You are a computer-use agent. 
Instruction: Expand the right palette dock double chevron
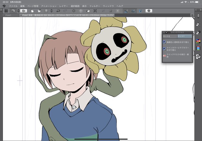pyautogui.click(x=201, y=10)
